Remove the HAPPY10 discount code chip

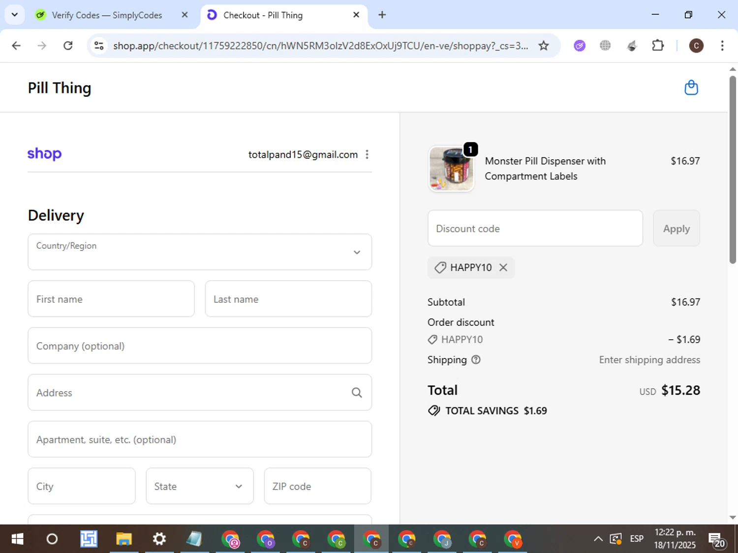pos(503,267)
